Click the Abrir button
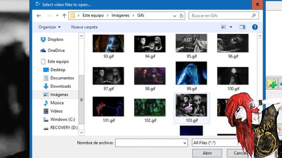The image size is (282, 158). pos(207,153)
